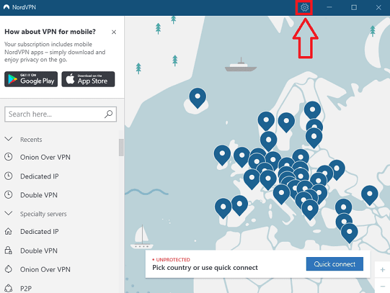Select the Italy server pin on map
The height and width of the screenshot is (293, 390).
(x=282, y=194)
